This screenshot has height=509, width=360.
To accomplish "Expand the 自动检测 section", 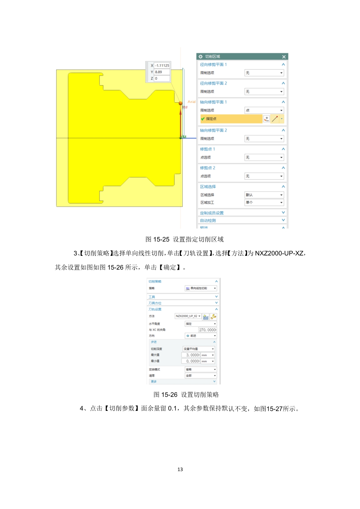I will click(283, 220).
